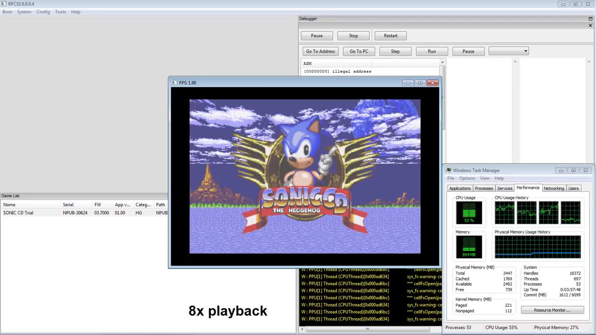Click the Step button

tap(395, 51)
